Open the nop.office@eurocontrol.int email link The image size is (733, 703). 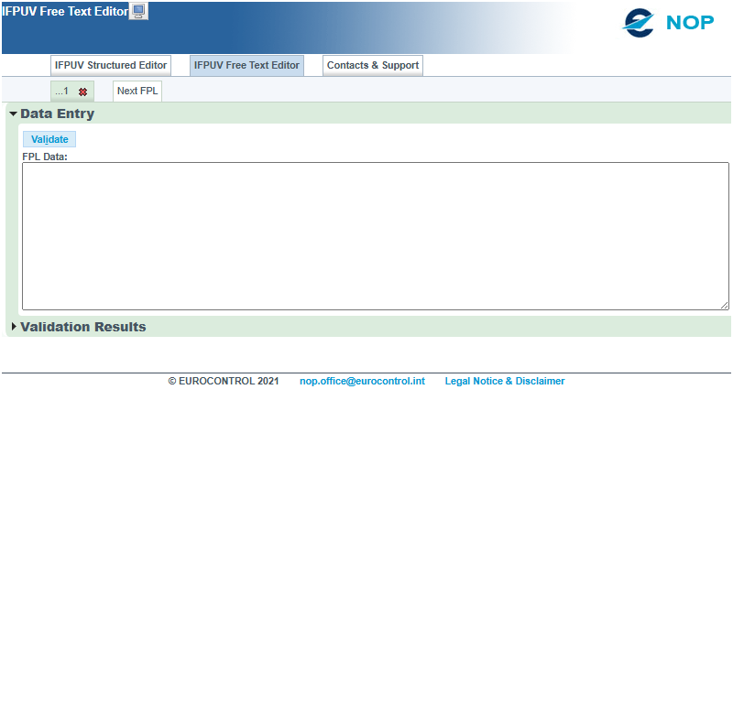362,381
